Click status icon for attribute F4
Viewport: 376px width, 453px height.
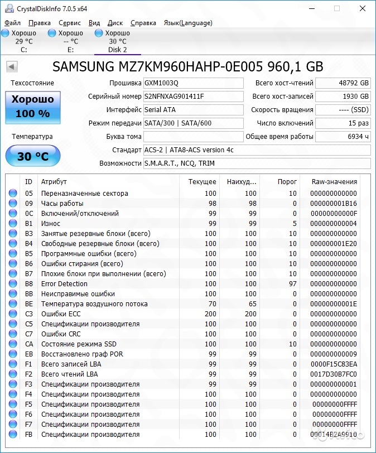[13, 394]
